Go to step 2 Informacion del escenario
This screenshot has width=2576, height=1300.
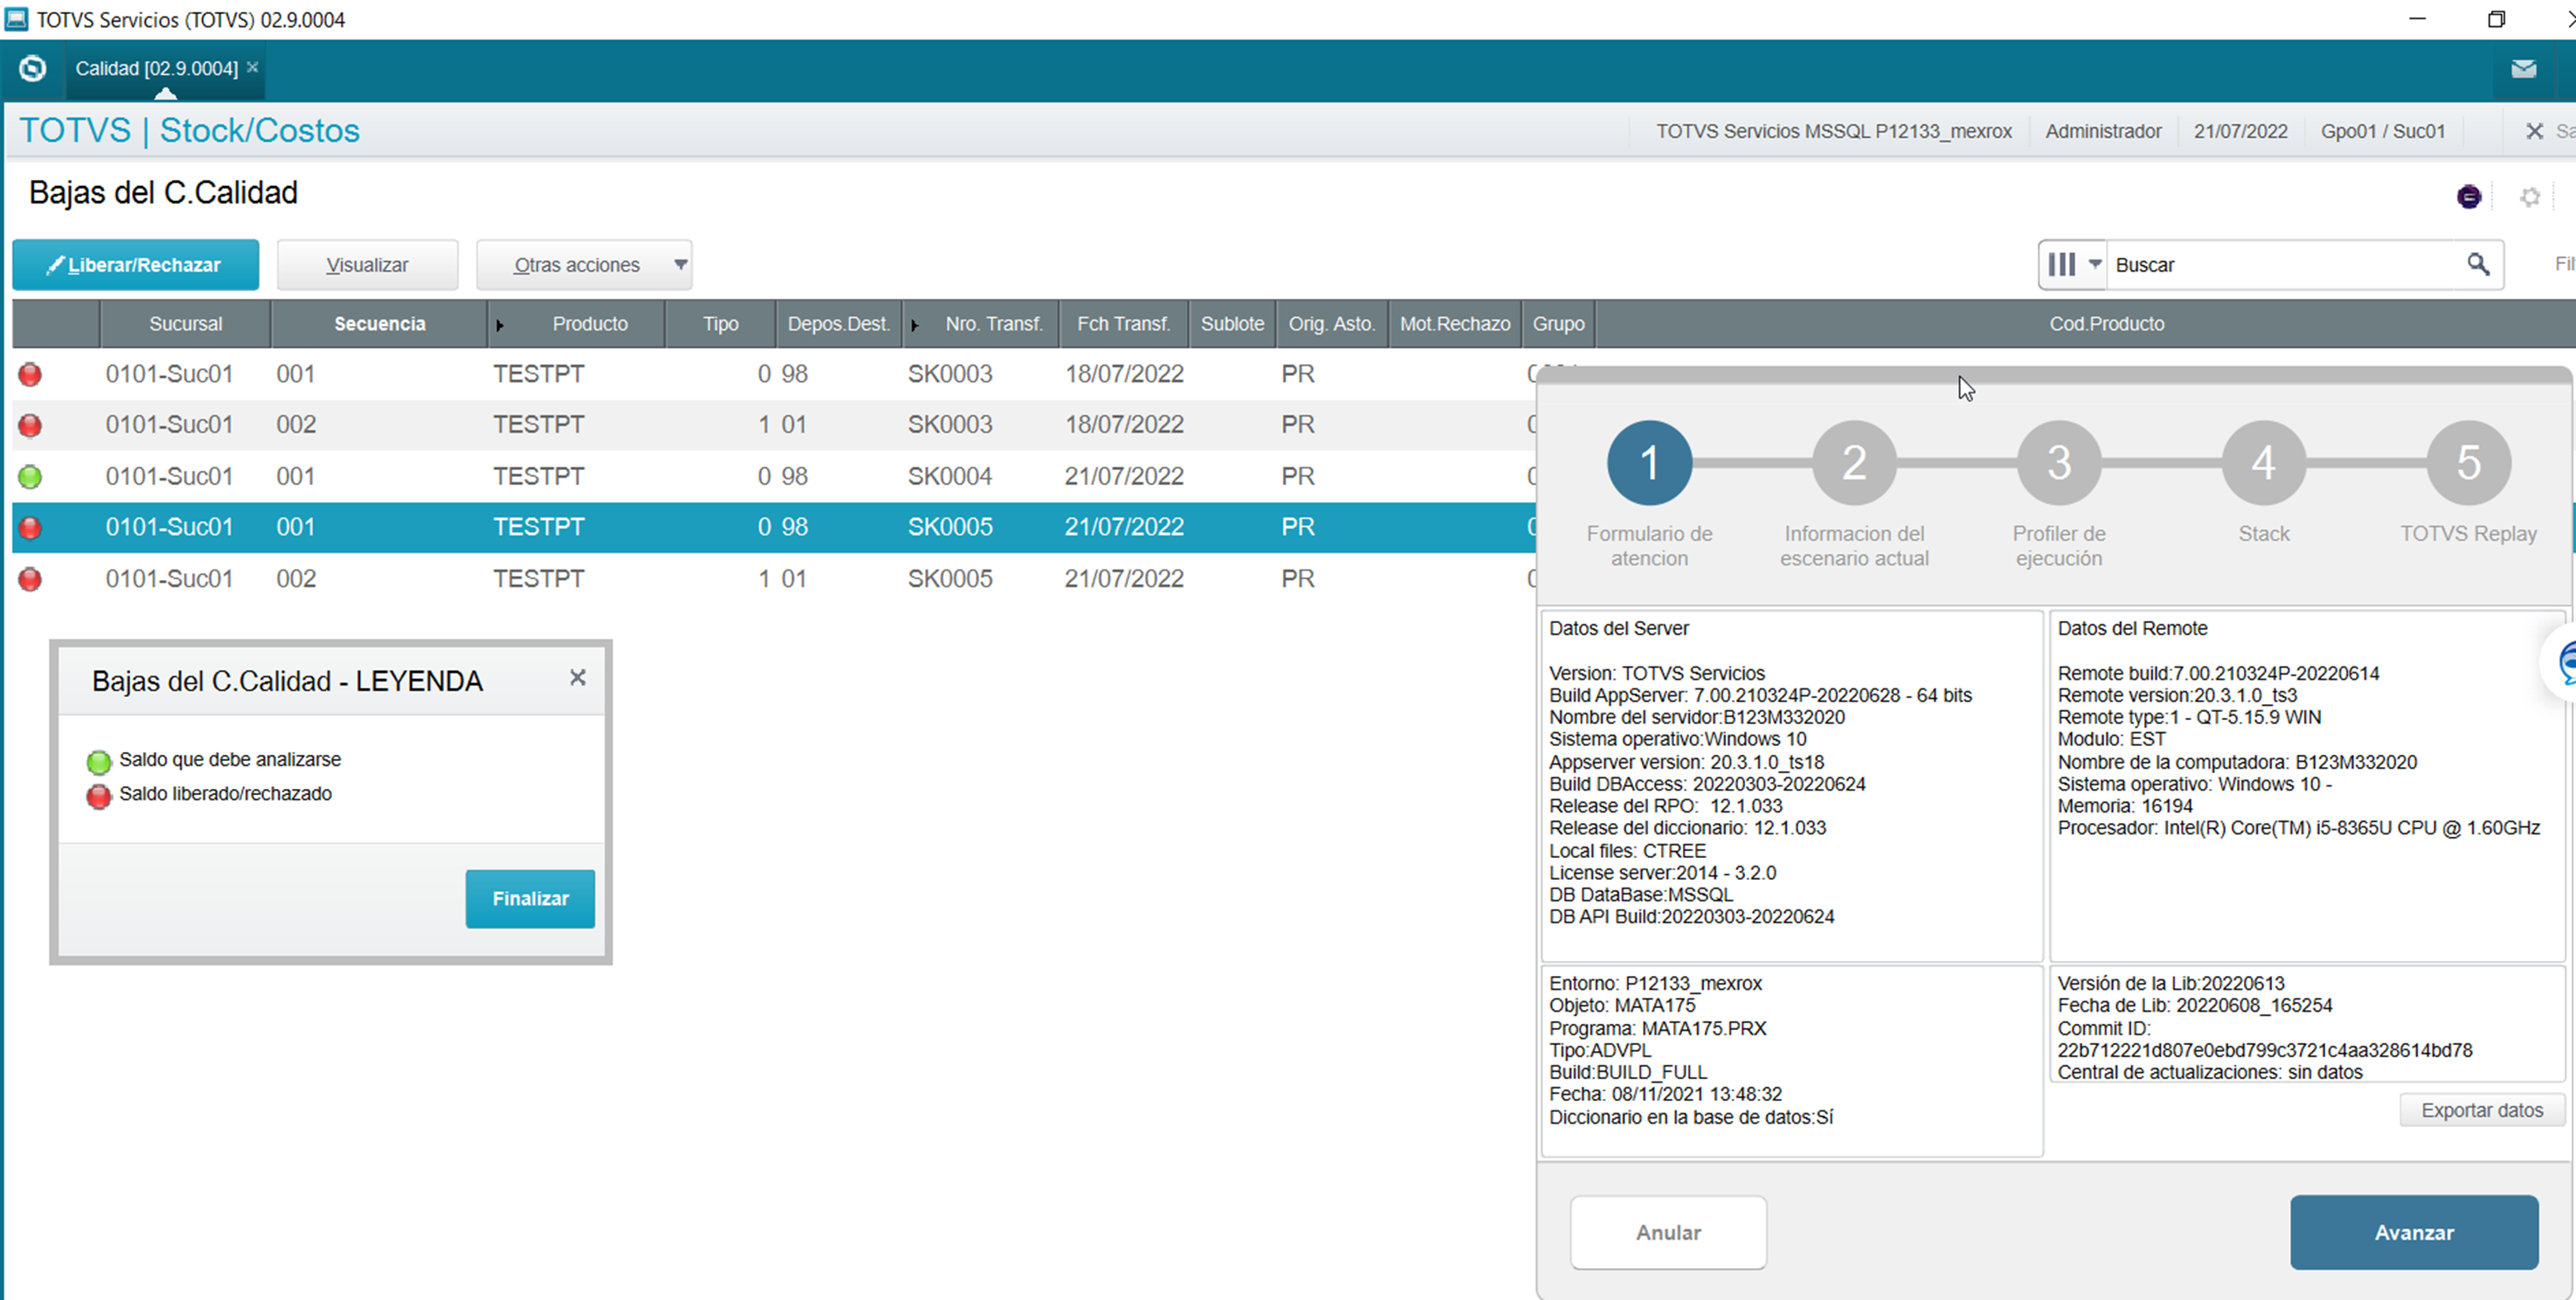[x=1853, y=462]
